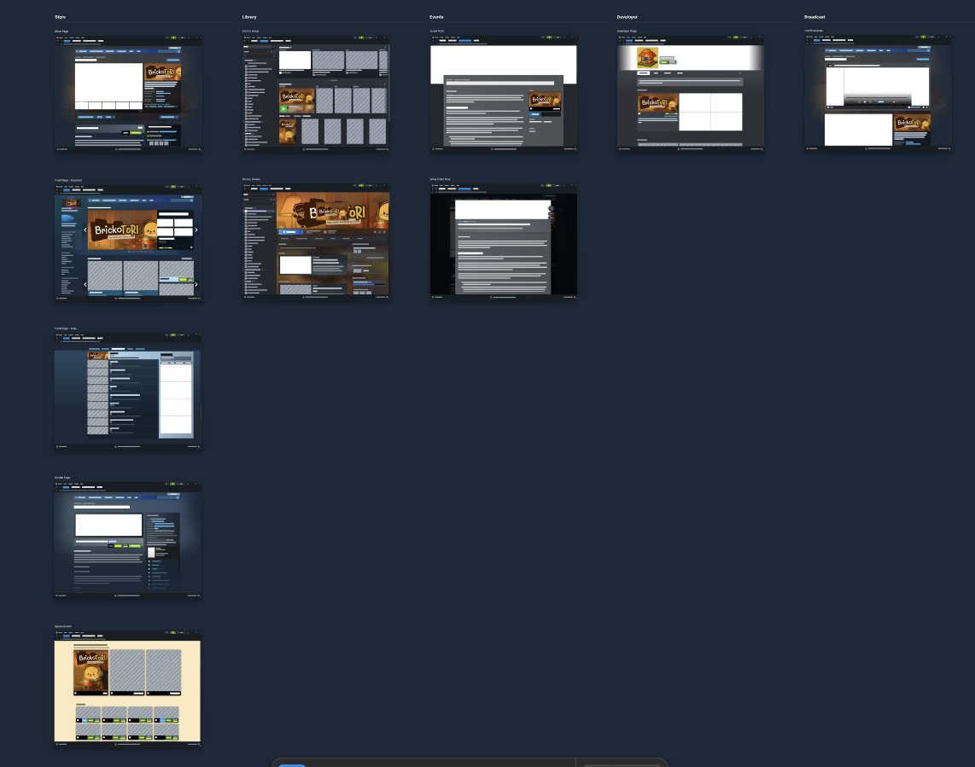Click the white video player in the Live Broadcast frame
Viewport: 975px width, 767px height.
[878, 87]
